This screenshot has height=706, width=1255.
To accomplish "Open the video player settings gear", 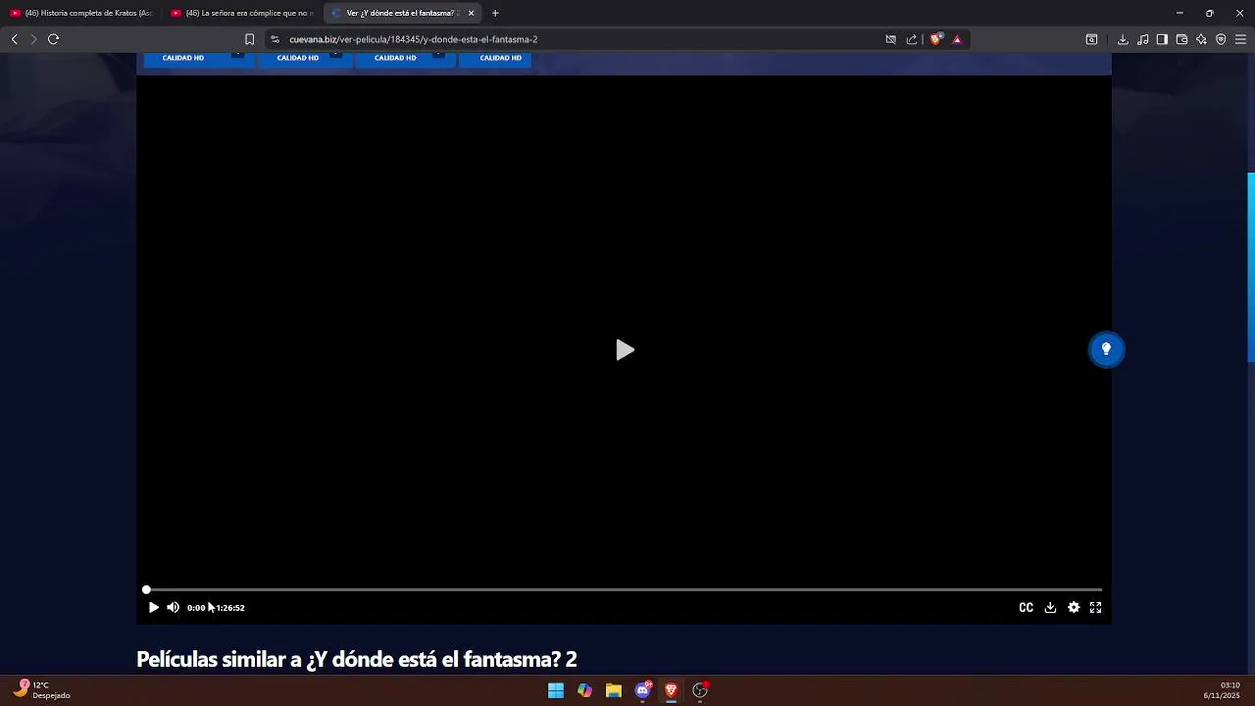I will [1074, 608].
